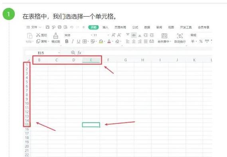Image resolution: width=227 pixels, height=157 pixels.
Task: Select column K header
Action: point(194,60)
